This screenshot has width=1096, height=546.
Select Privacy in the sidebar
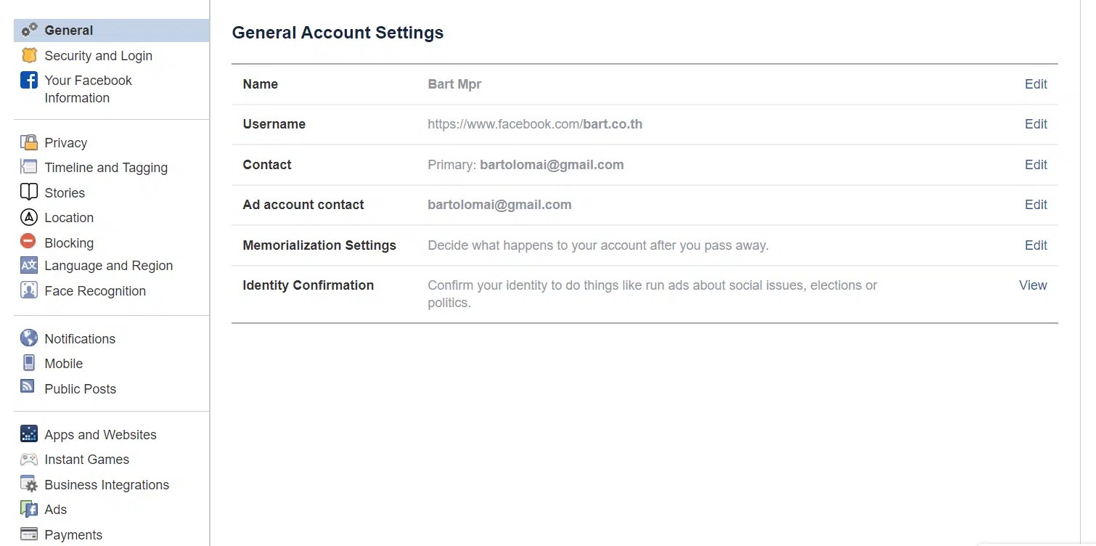tap(65, 143)
